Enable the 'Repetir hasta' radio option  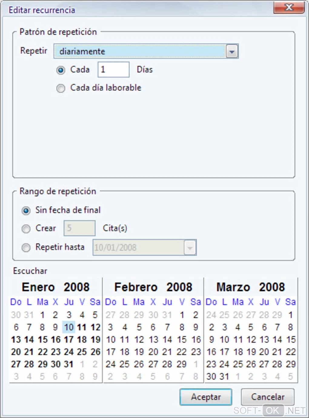[x=26, y=248]
